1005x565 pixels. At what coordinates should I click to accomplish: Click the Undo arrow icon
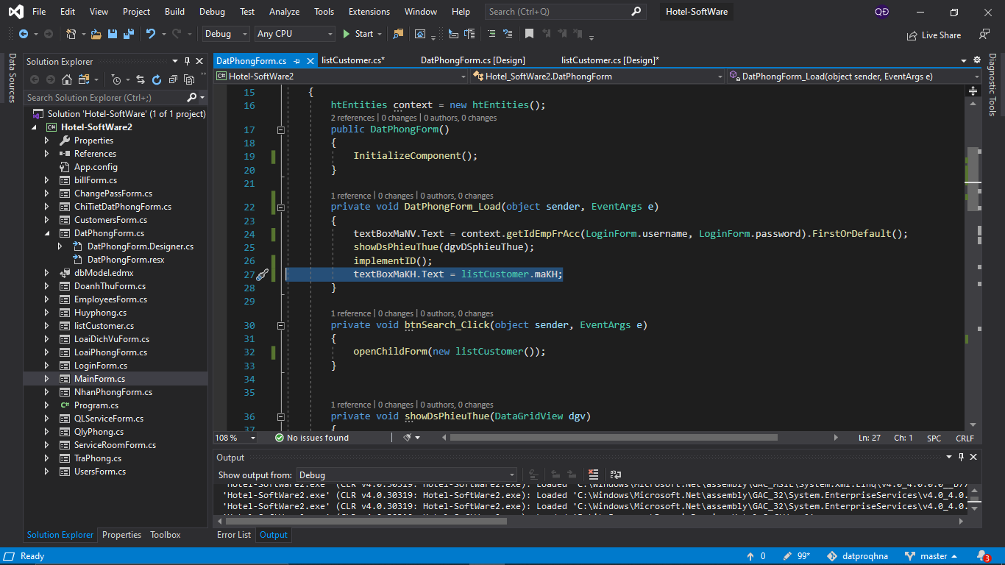[x=151, y=34]
